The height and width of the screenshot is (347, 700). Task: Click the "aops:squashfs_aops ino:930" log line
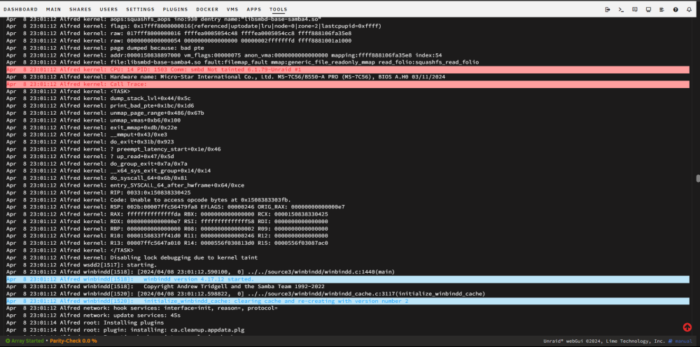click(x=164, y=19)
